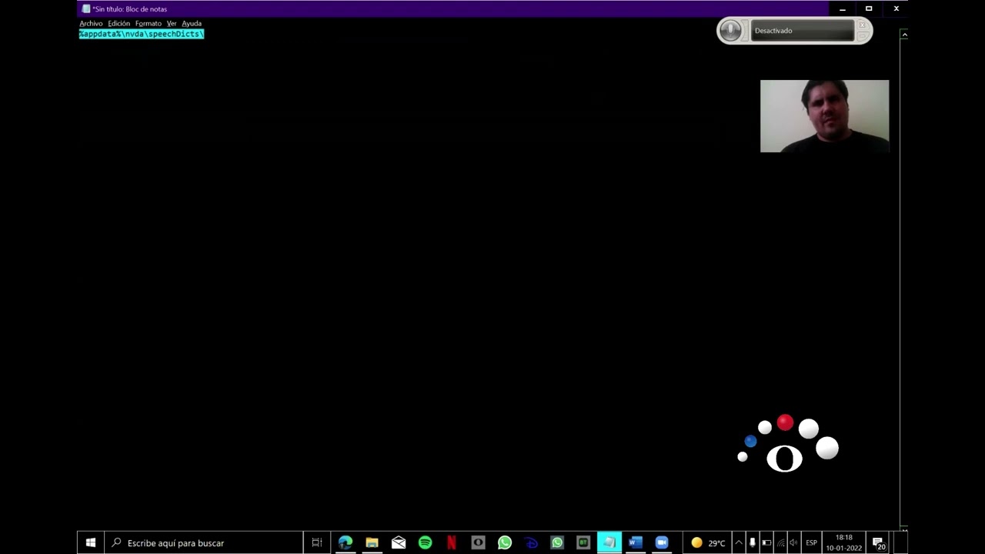
Task: Click the highlighted %appdata%\nvda\speechDicts\ text
Action: click(142, 34)
